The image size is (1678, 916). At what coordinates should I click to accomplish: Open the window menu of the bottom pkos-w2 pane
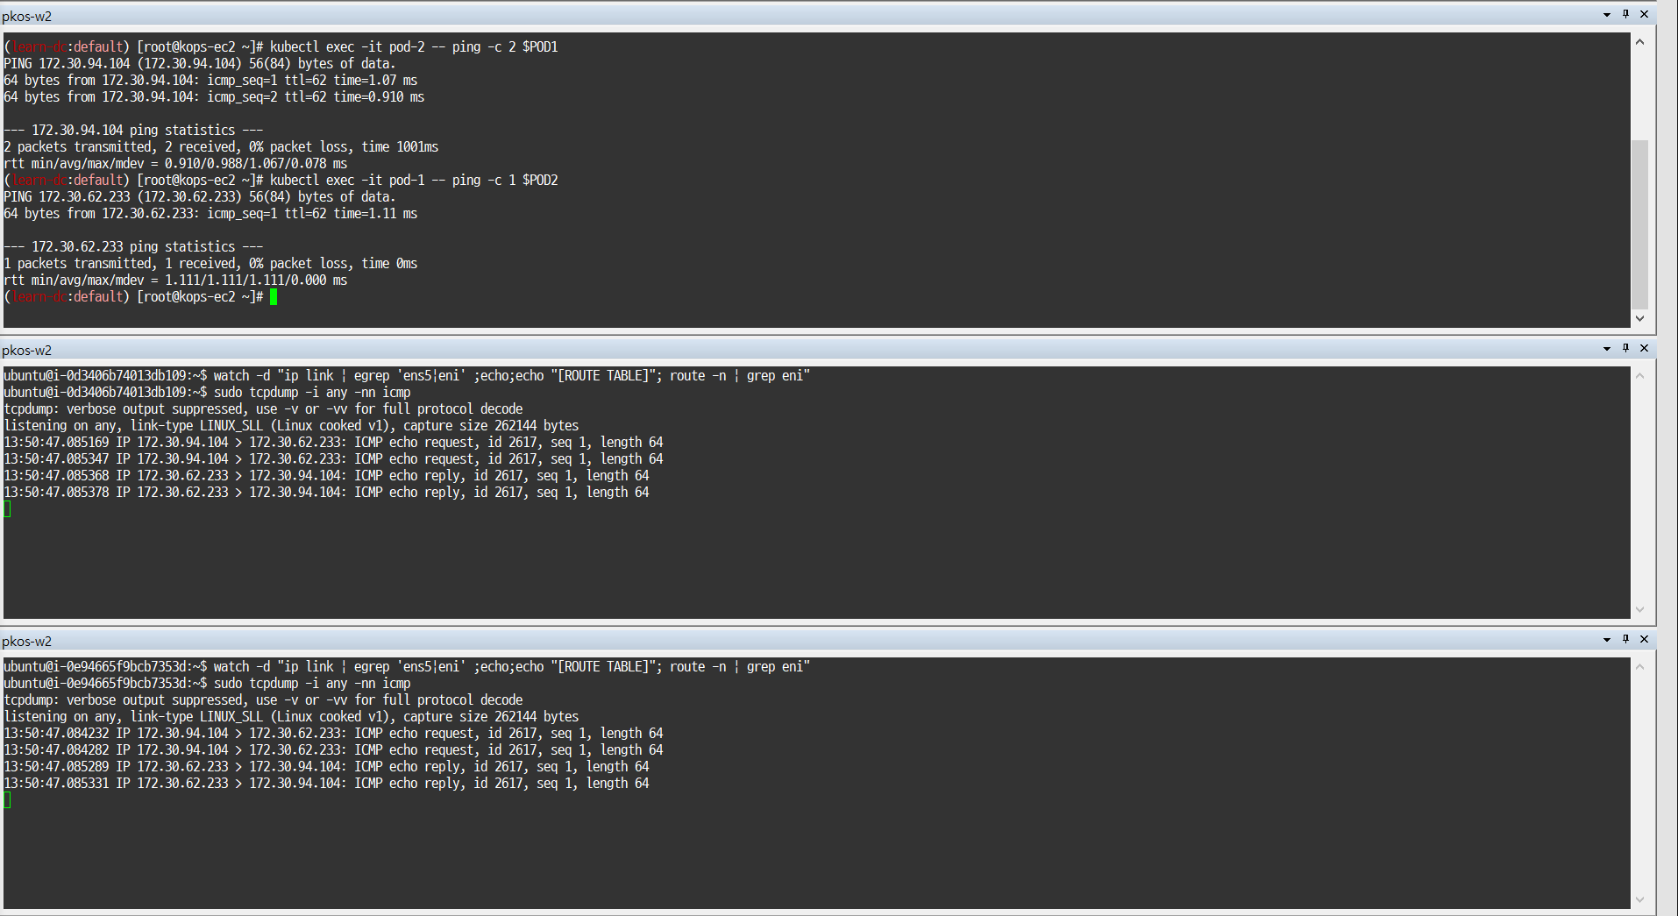[1606, 640]
